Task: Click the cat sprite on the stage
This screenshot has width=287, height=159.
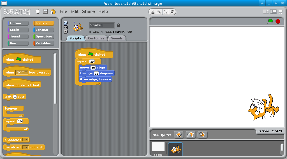Action: 263,107
